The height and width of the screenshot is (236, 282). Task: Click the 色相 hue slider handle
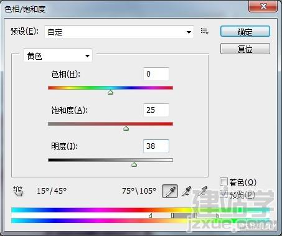pos(111,92)
